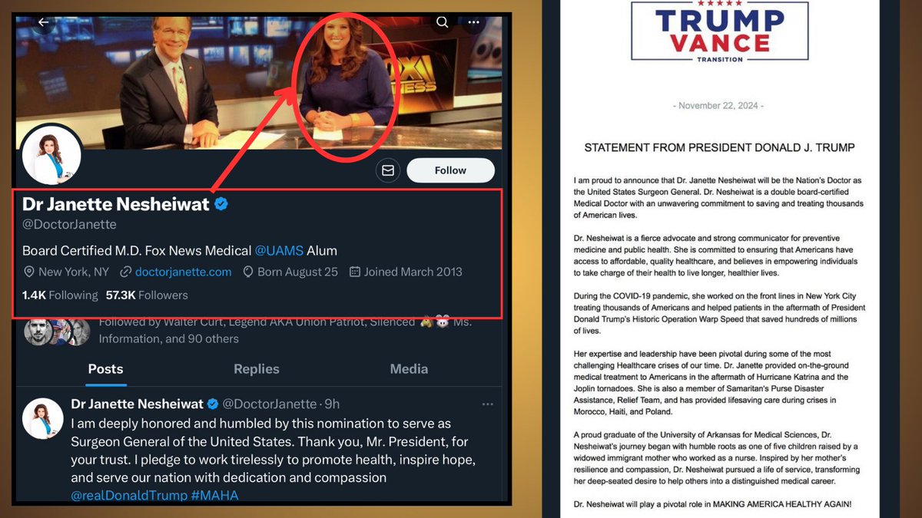View the 1.4K Following list
922x518 pixels.
click(x=60, y=295)
